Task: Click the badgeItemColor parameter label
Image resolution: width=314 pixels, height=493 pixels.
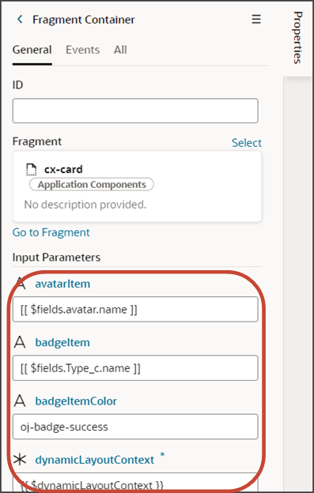Action: coord(76,401)
